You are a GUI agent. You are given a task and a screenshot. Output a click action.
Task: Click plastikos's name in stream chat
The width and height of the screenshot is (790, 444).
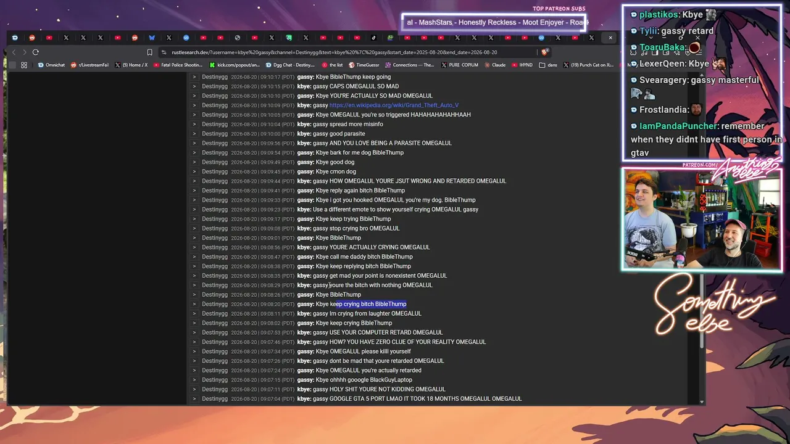click(x=658, y=15)
